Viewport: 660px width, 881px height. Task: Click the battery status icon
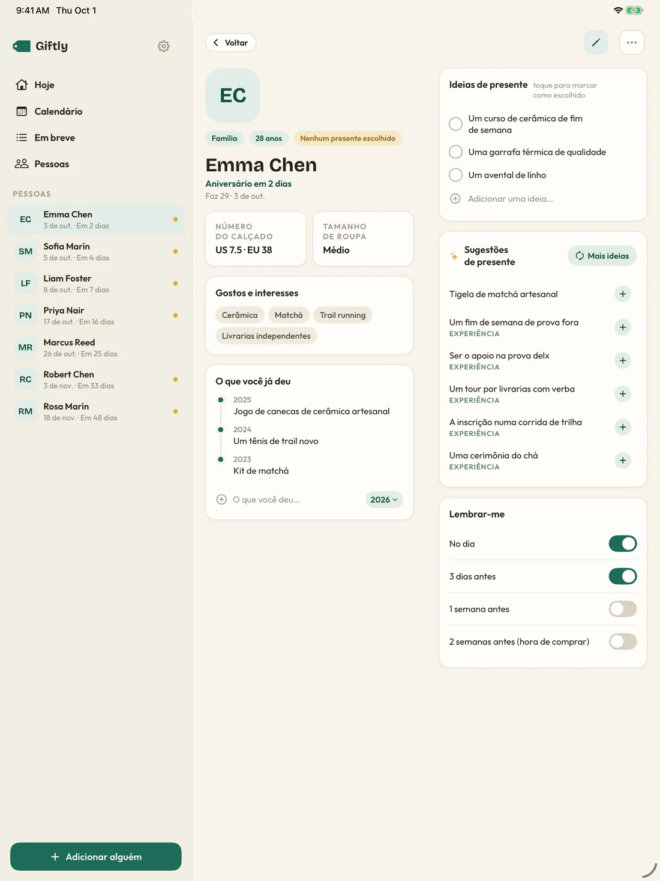click(x=634, y=10)
